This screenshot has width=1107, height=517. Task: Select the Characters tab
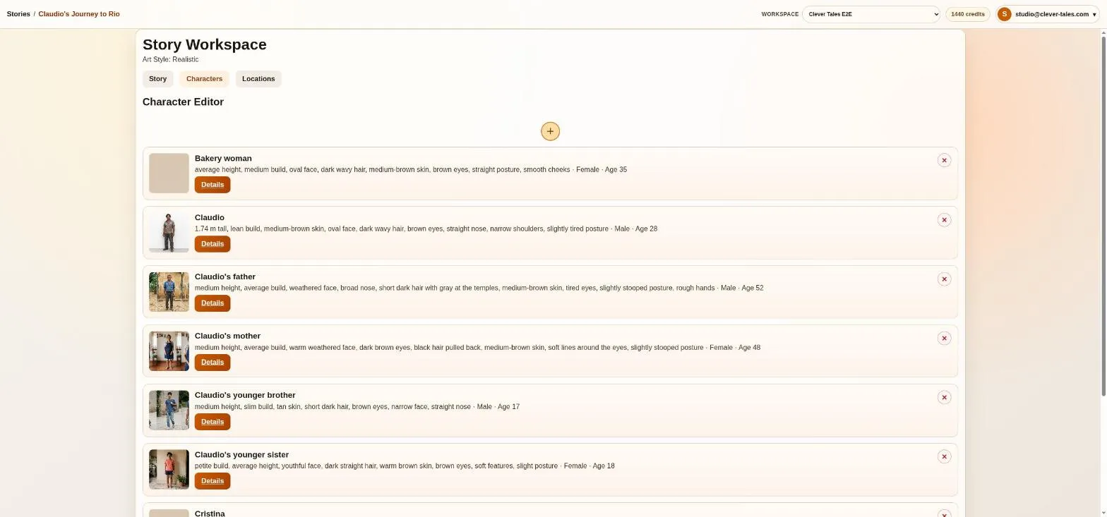204,79
